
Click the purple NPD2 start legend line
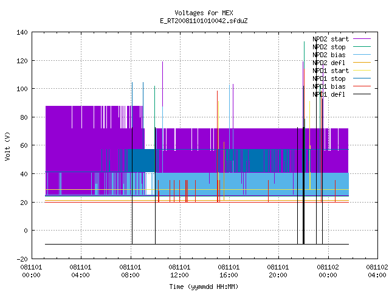pyautogui.click(x=362, y=39)
